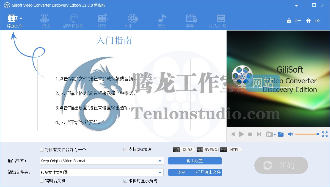Viewport: 330px width, 187px height.
Task: Enable shutdown after editing (编辑后关机) checkbox
Action: [42, 181]
